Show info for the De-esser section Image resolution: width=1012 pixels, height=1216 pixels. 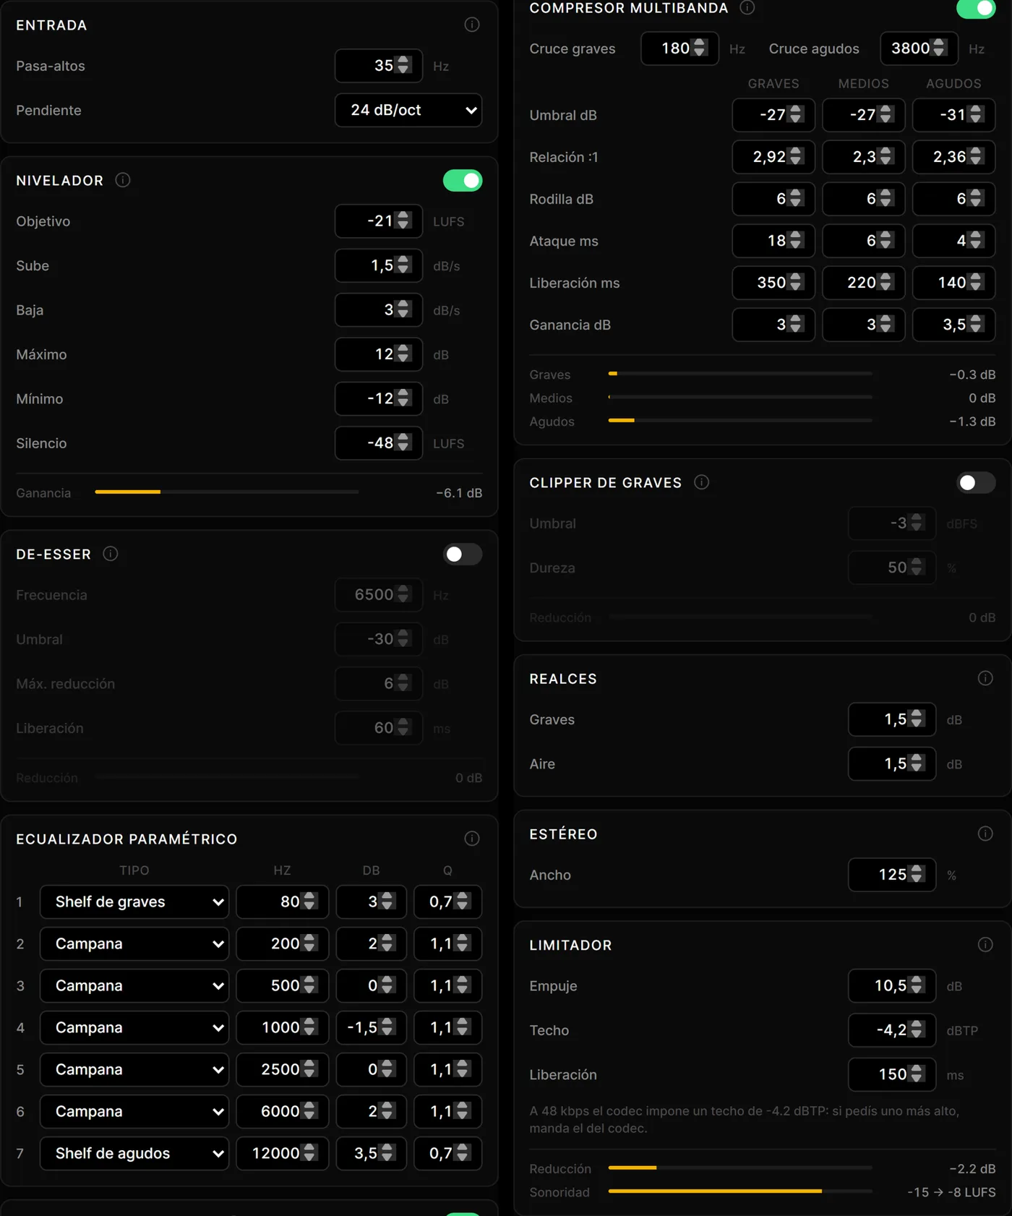(x=111, y=554)
